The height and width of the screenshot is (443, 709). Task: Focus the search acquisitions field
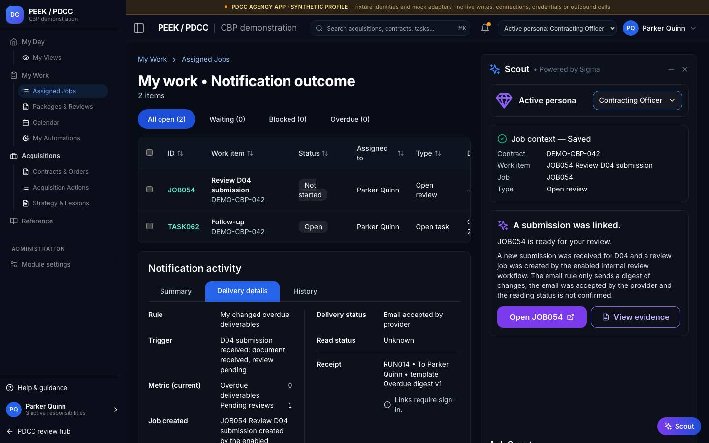[390, 28]
